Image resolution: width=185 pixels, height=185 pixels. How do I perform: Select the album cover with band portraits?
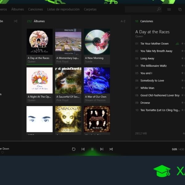[x=97, y=119]
